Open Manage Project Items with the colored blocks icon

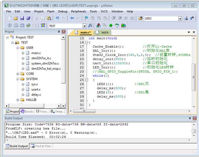pyautogui.click(x=98, y=26)
